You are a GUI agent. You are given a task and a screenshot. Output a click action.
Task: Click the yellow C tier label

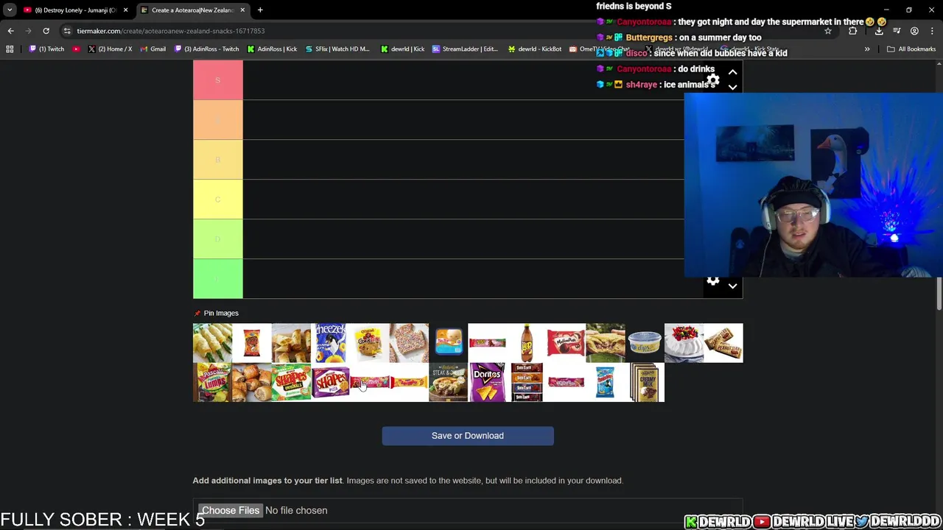(217, 199)
